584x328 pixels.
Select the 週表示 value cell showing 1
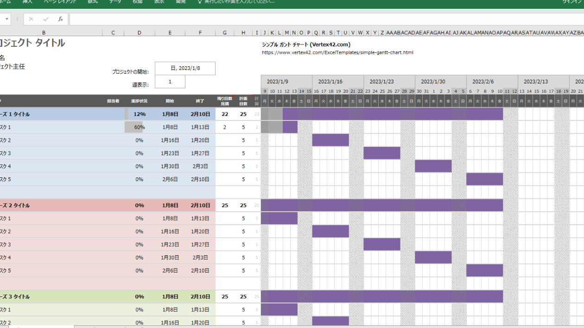tap(170, 82)
